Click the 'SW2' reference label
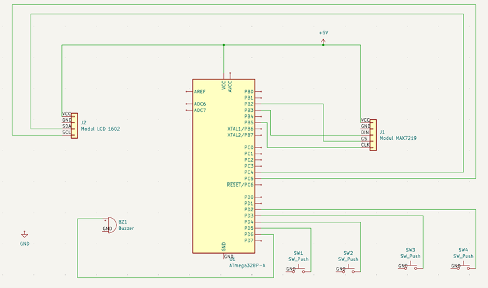488x288 pixels. click(348, 253)
